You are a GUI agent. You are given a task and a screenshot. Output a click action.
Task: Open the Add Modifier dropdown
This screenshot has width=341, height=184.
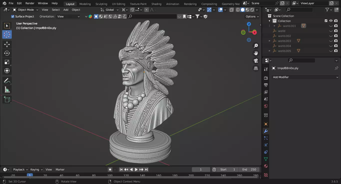point(305,77)
